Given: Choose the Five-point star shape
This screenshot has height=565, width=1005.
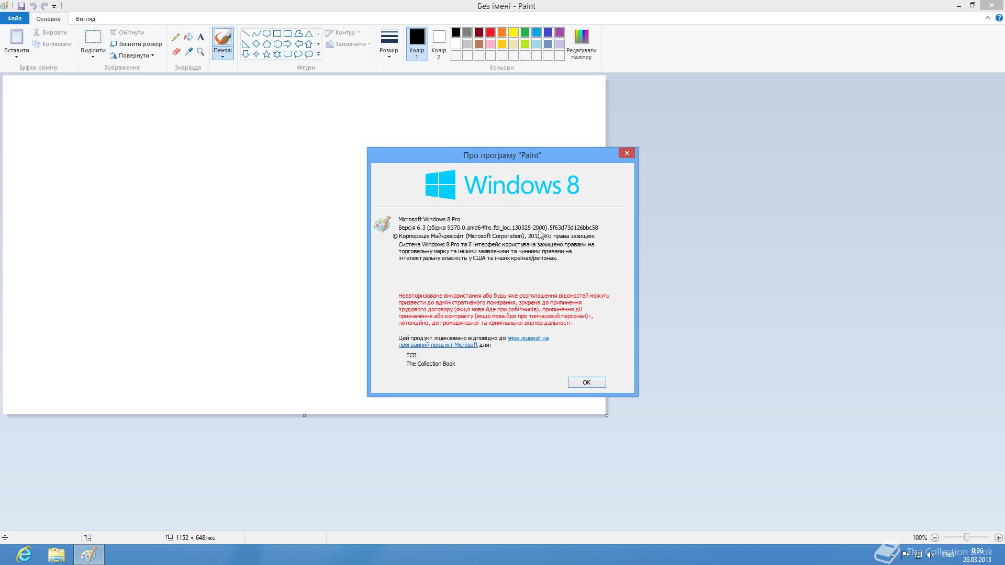Looking at the screenshot, I should pyautogui.click(x=266, y=54).
